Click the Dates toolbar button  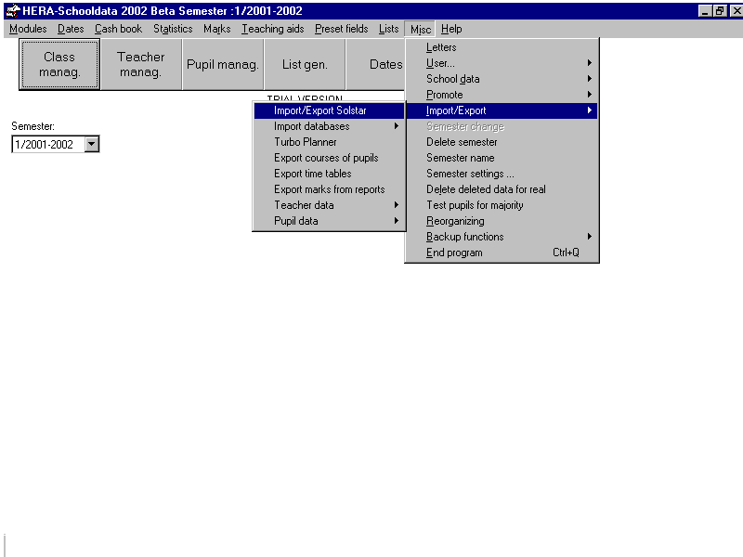point(376,64)
